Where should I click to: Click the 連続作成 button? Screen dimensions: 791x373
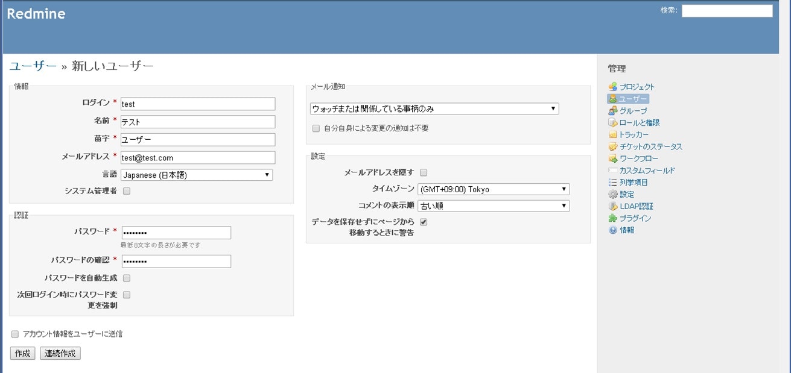(x=59, y=353)
